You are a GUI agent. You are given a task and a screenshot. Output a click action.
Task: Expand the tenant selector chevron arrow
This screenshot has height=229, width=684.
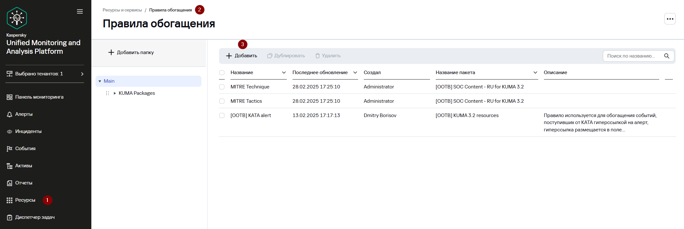click(x=82, y=74)
